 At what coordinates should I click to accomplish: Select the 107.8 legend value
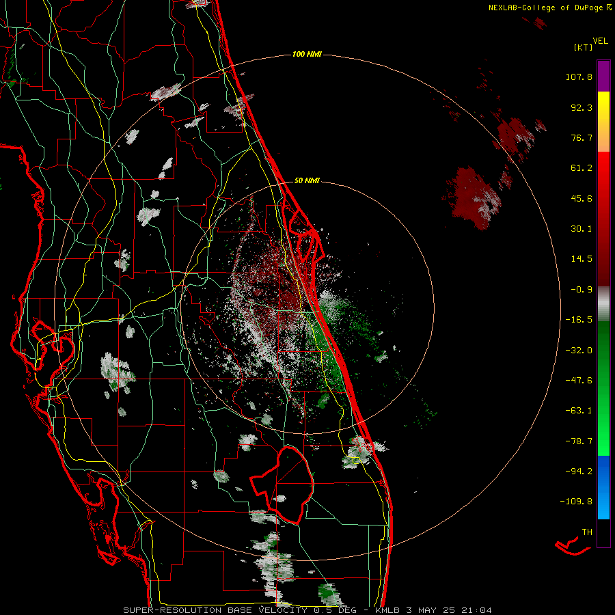(x=579, y=77)
